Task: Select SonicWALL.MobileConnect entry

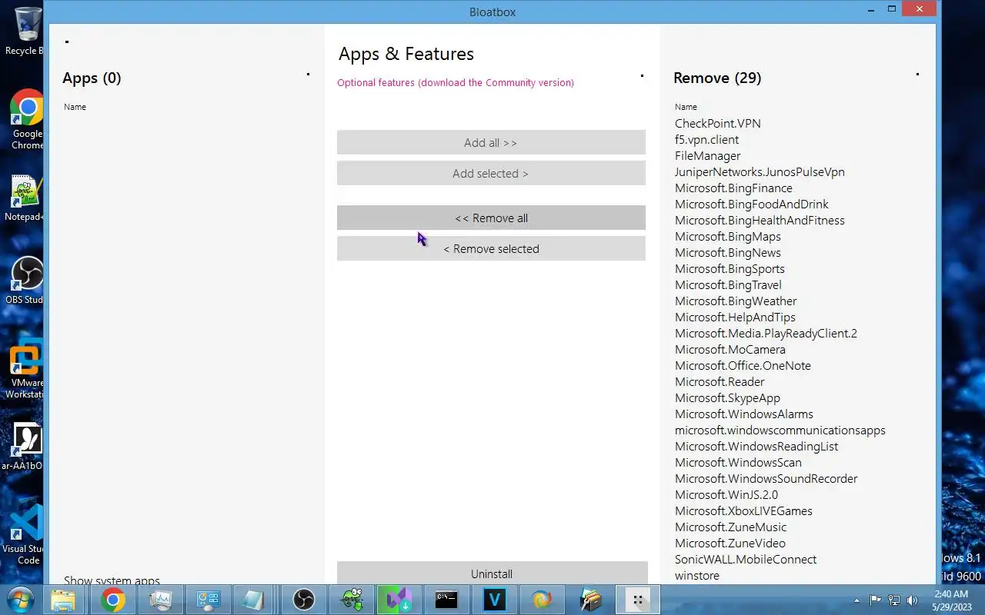Action: pos(746,559)
